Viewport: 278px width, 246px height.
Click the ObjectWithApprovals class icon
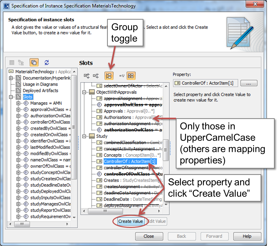click(92, 92)
